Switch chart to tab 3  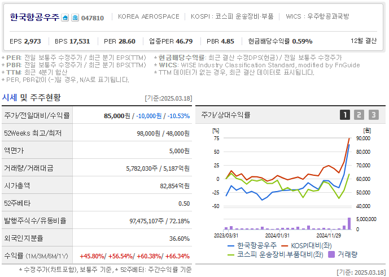[x=374, y=115]
